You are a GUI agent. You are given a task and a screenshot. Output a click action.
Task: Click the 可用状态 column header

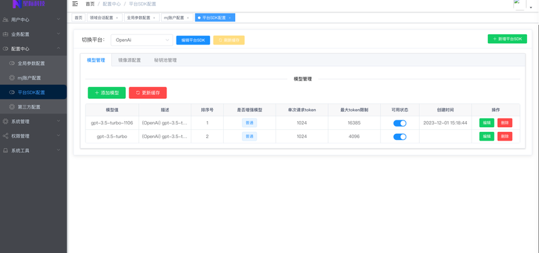click(400, 110)
